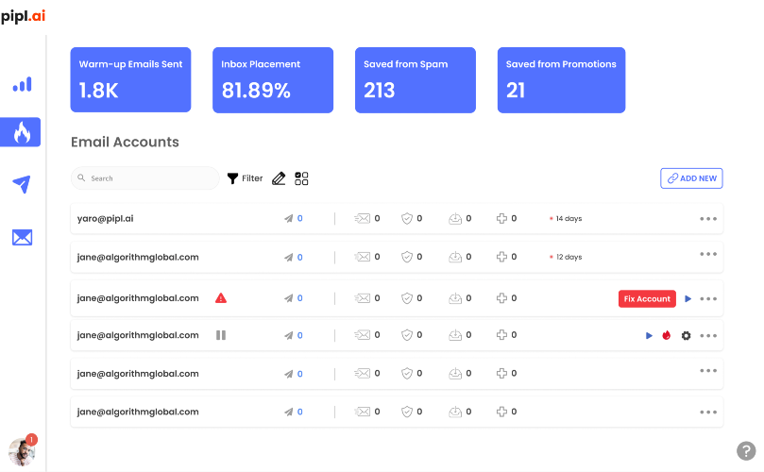Click the Email Accounts heading

tap(125, 142)
